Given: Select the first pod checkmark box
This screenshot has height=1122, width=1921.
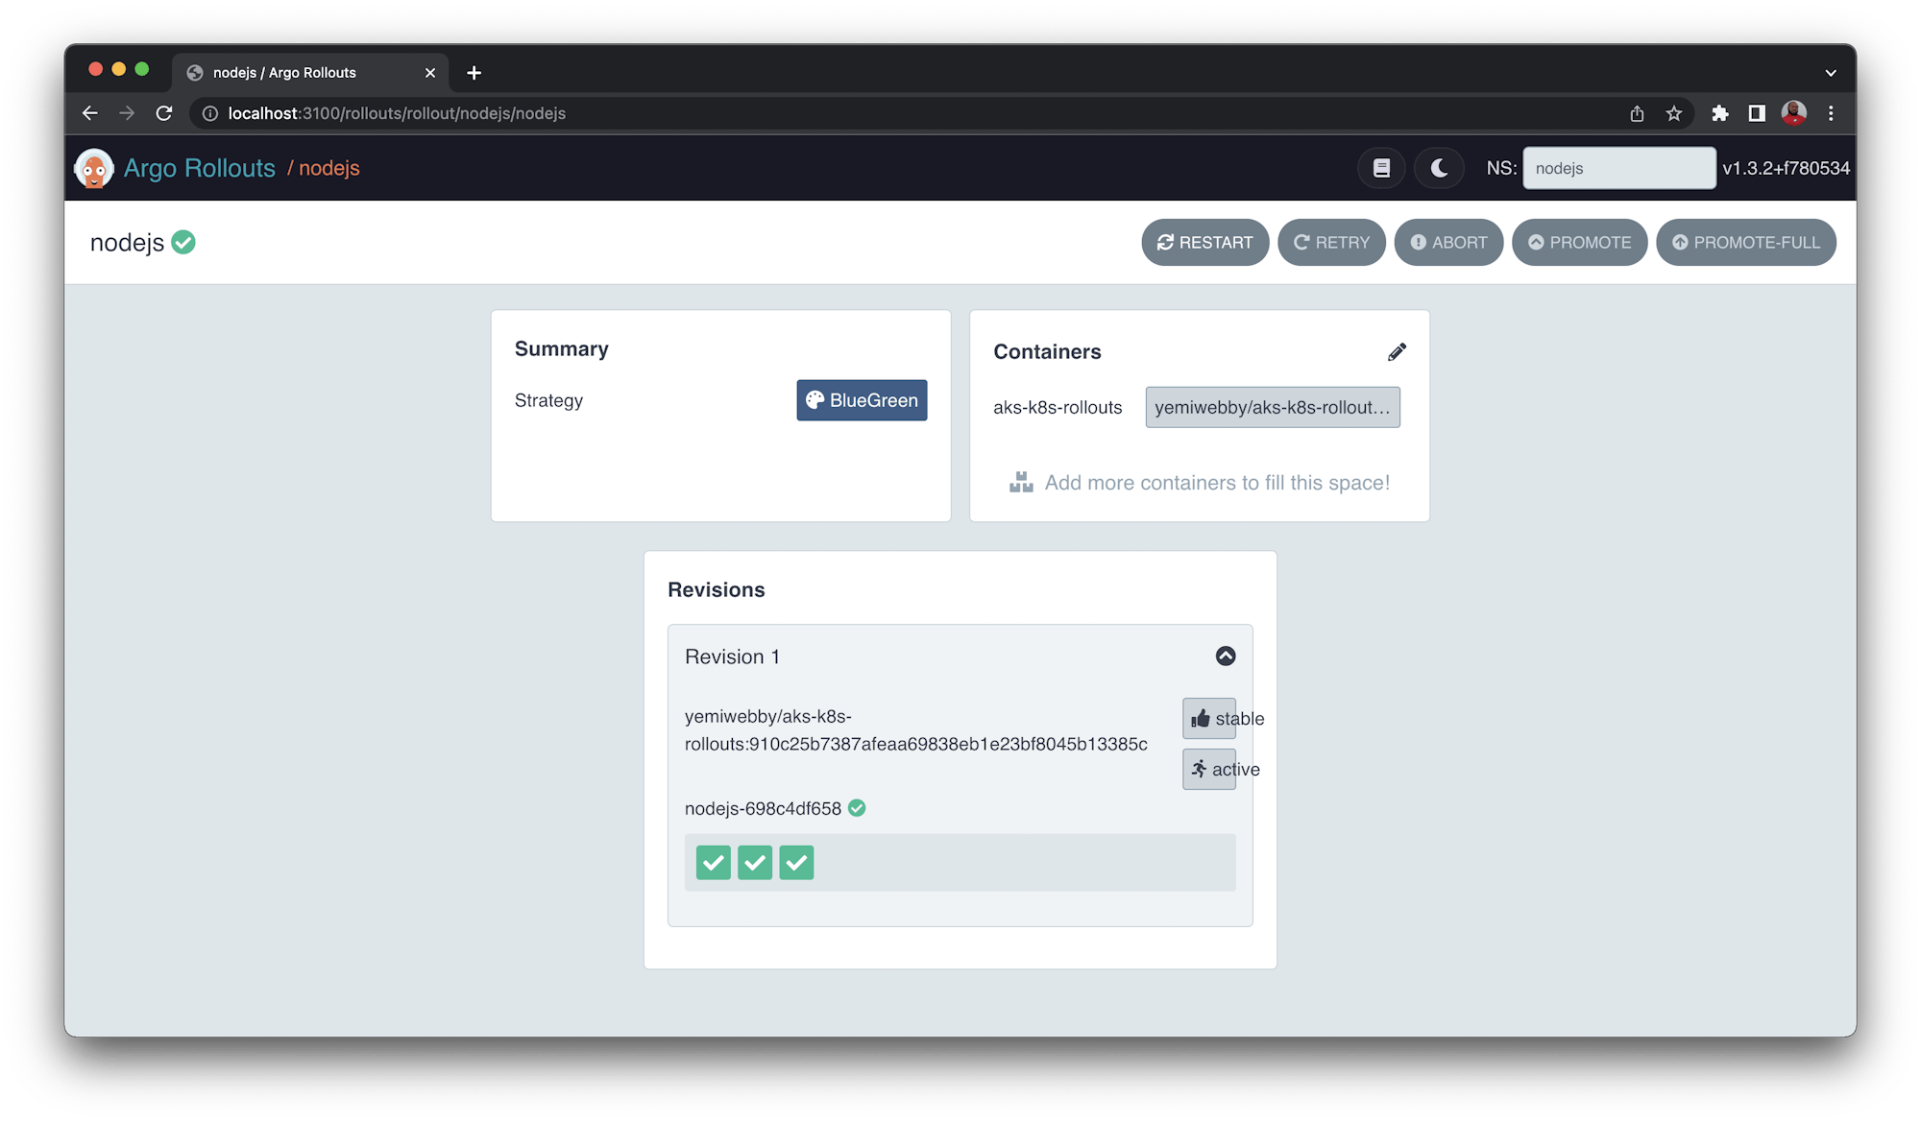Looking at the screenshot, I should point(713,862).
